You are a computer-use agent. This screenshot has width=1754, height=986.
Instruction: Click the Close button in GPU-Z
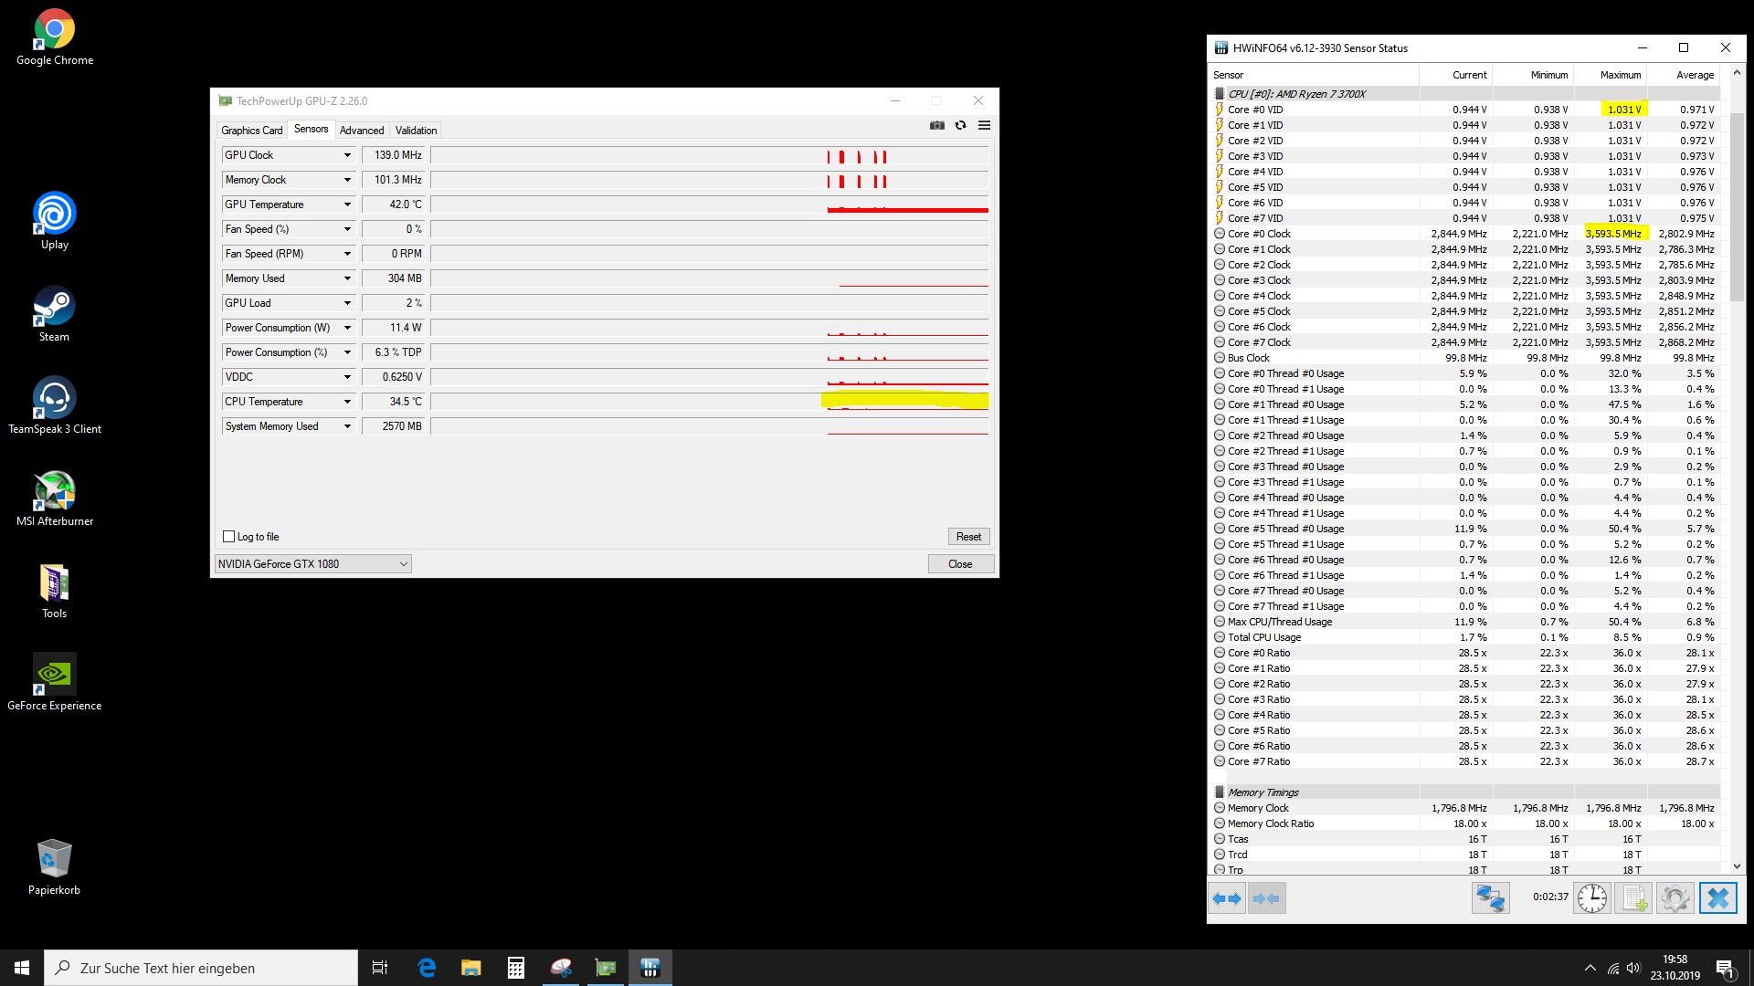click(960, 564)
